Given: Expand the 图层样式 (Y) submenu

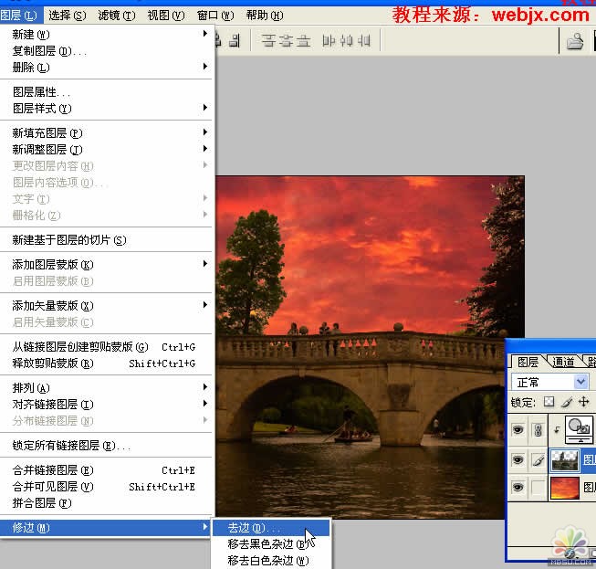Looking at the screenshot, I should click(x=106, y=109).
